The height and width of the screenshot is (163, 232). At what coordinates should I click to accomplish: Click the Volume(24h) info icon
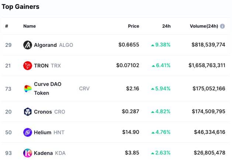[222, 26]
